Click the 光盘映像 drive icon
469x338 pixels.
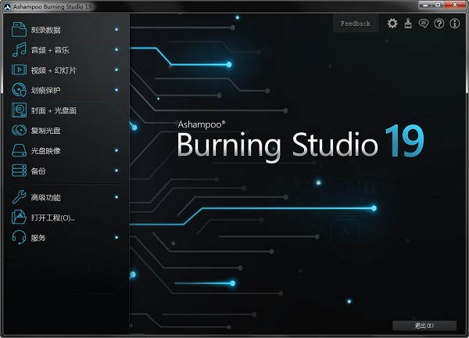[19, 150]
